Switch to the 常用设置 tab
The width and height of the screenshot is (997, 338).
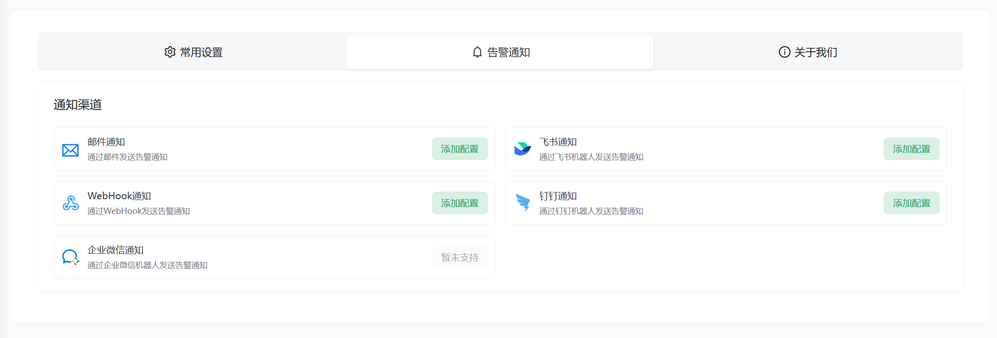pos(193,52)
